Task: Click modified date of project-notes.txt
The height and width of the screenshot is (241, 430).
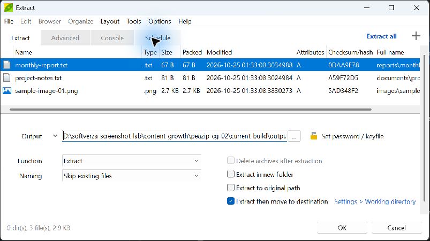Action: [250, 78]
